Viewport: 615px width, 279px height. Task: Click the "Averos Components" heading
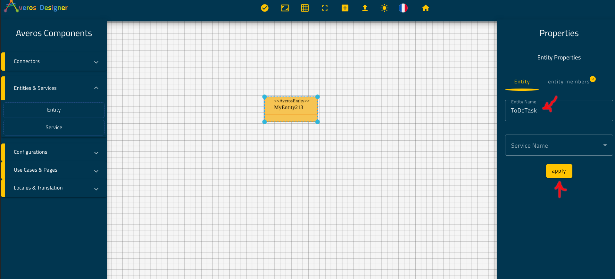click(54, 33)
